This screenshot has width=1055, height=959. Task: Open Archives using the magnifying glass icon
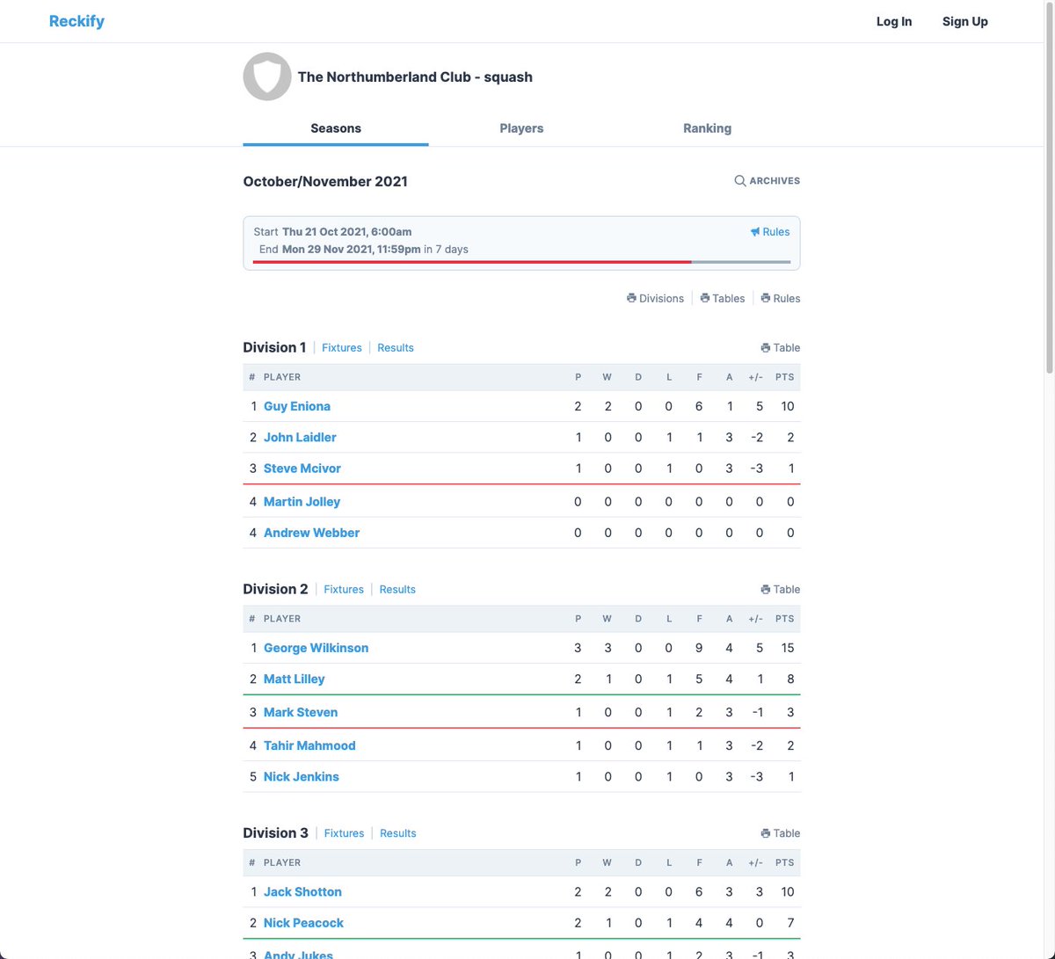click(739, 180)
